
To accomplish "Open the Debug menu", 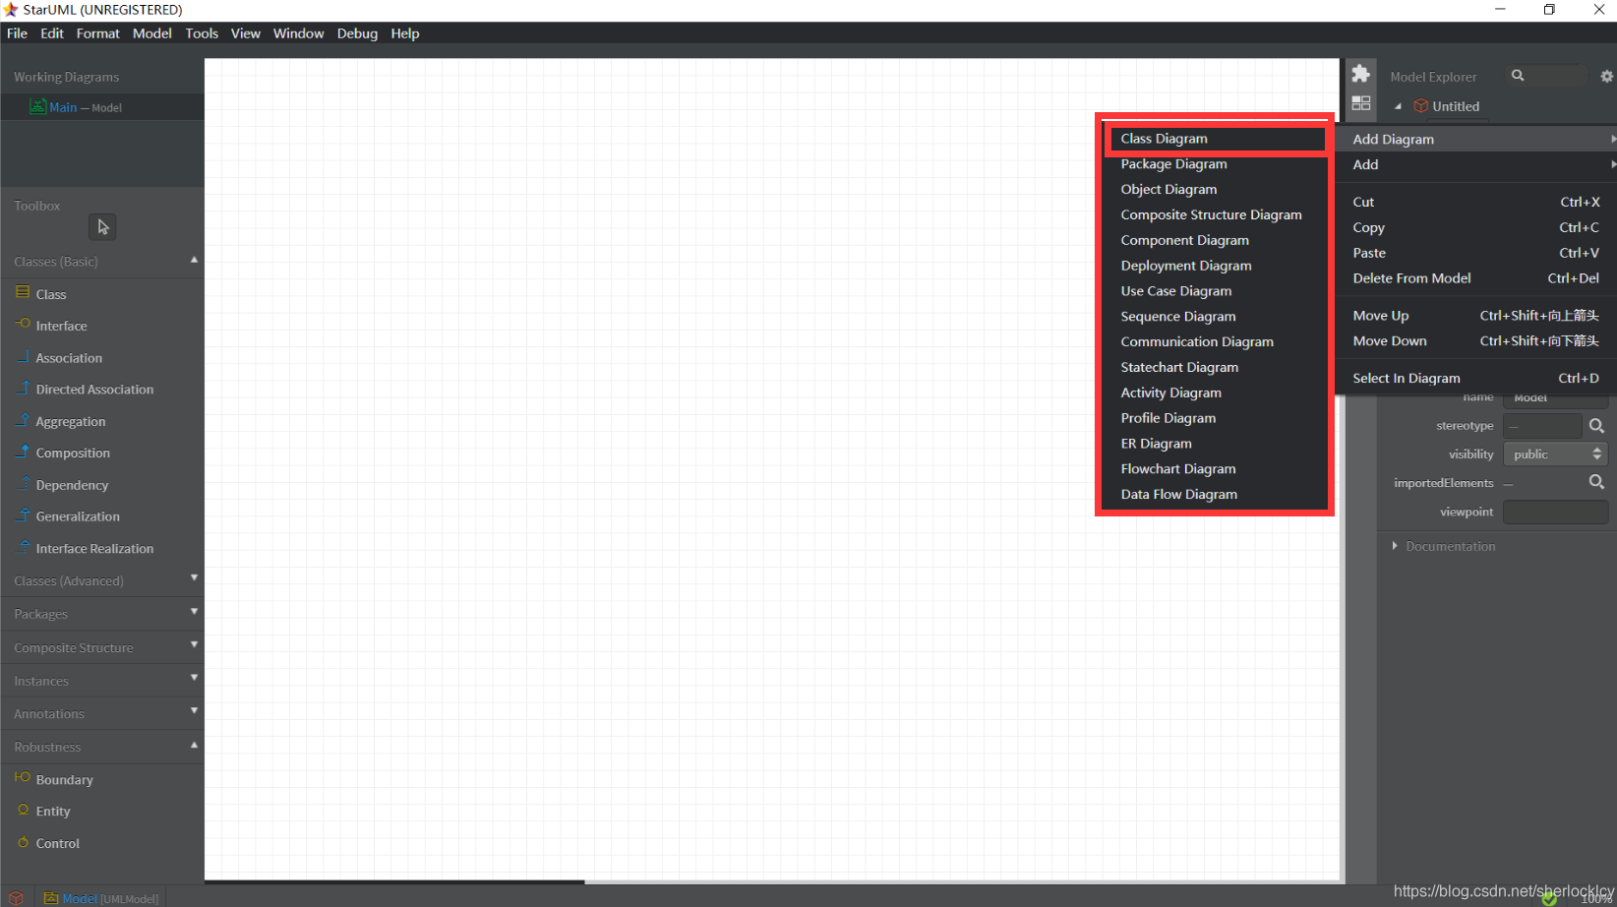I will pyautogui.click(x=357, y=33).
